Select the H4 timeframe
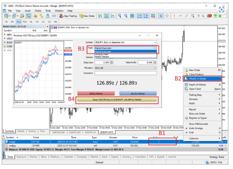 (37, 22)
